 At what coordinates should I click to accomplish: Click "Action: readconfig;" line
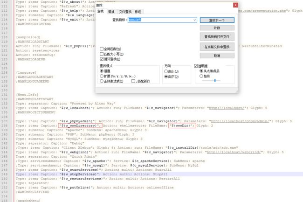coord(35,55)
